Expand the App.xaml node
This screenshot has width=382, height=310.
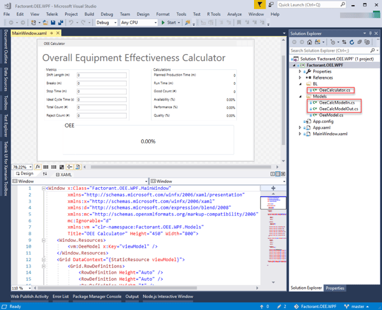[x=300, y=127]
